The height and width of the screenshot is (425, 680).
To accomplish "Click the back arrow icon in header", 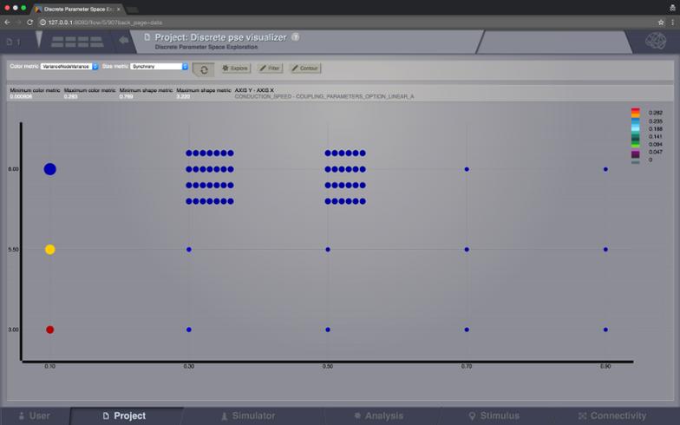I will (124, 40).
